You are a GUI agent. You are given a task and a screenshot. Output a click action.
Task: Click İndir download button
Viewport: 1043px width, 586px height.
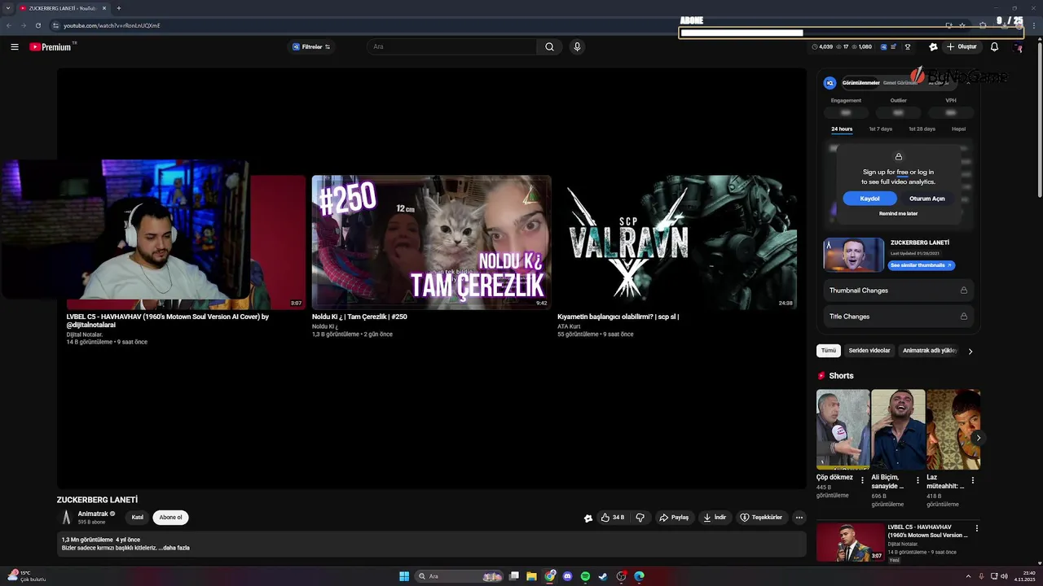click(x=715, y=518)
